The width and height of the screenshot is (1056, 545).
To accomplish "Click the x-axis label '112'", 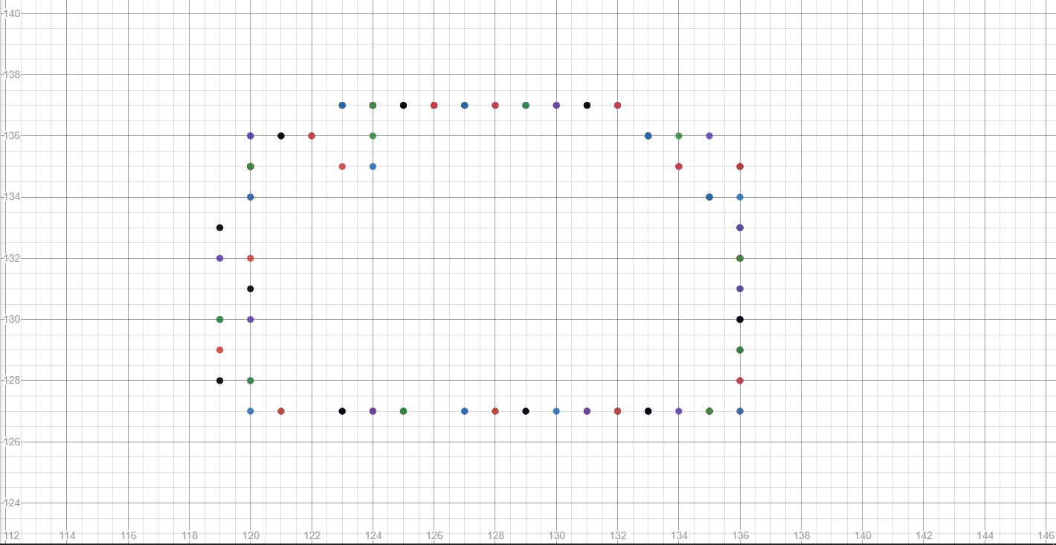I will 12,536.
